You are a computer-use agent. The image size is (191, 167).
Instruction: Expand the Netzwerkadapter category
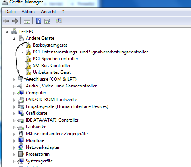[14, 148]
